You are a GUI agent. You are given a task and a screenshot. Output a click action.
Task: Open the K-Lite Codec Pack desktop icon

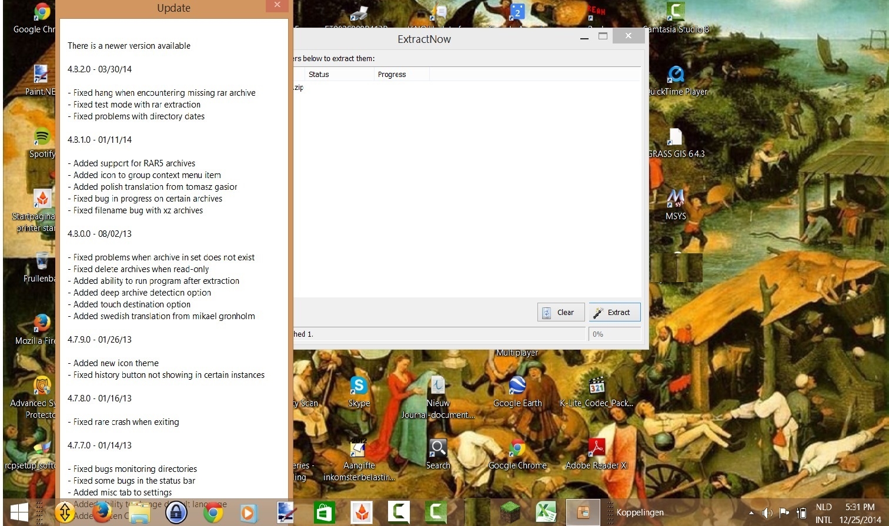tap(597, 389)
